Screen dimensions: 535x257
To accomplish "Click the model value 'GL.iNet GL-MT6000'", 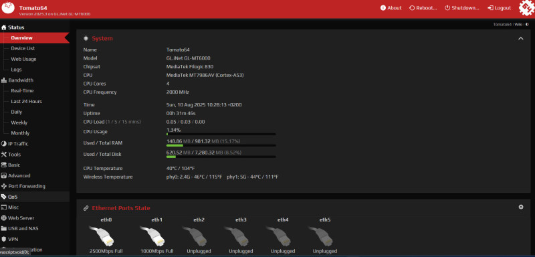I will (189, 58).
